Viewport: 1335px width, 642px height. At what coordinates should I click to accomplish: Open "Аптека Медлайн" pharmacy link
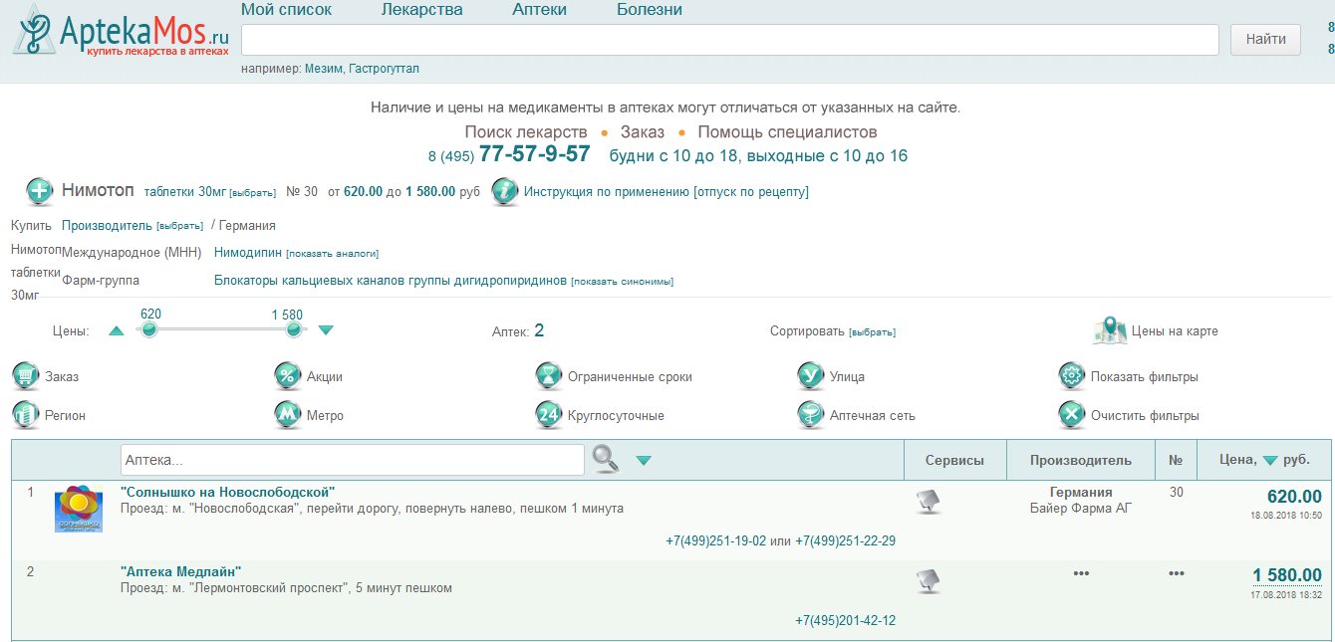coord(180,571)
